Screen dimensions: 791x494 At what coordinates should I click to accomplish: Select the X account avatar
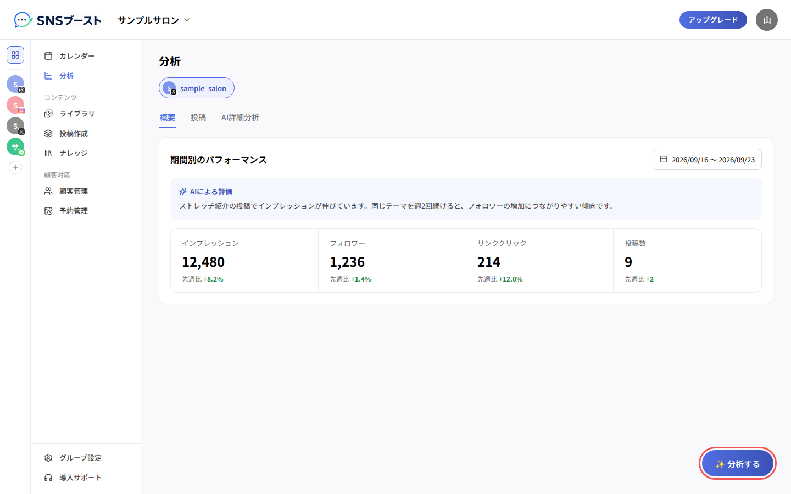15,126
